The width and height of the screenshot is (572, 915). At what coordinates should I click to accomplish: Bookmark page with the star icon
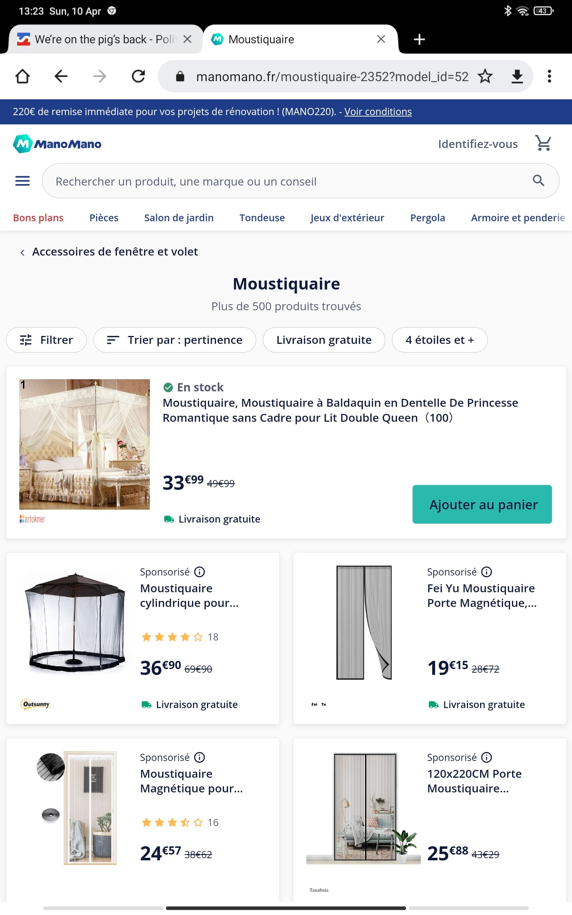(x=485, y=76)
